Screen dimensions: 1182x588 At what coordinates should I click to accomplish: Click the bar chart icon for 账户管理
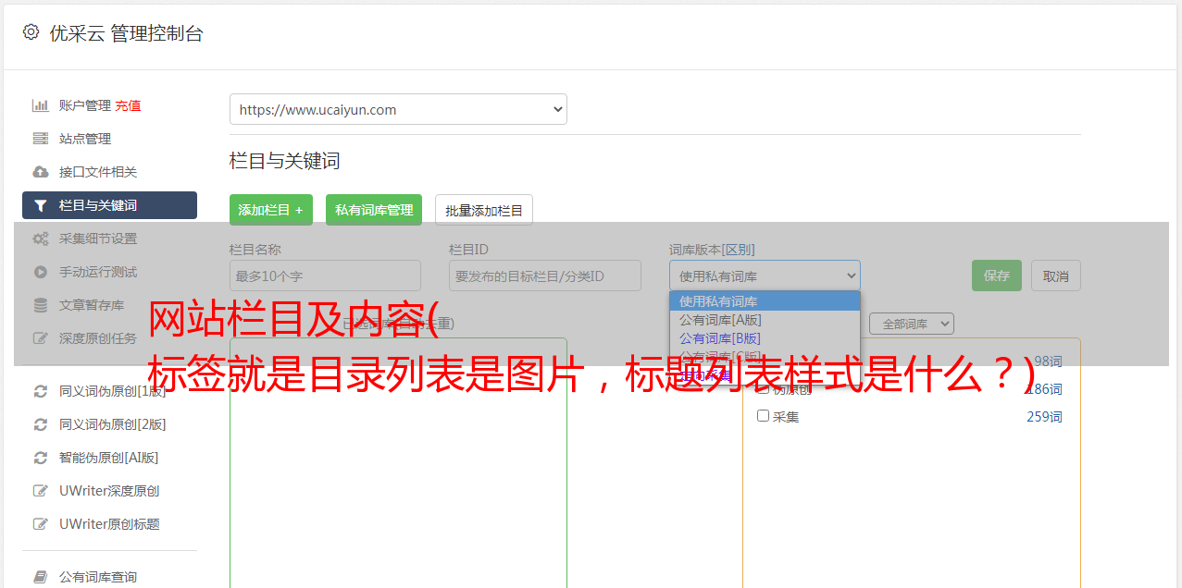pos(41,105)
